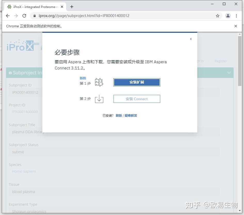
Task: Click the 刷新 link
Action: click(x=119, y=115)
